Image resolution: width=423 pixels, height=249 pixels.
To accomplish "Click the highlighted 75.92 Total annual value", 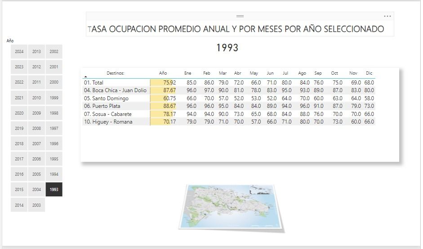I will pos(169,83).
